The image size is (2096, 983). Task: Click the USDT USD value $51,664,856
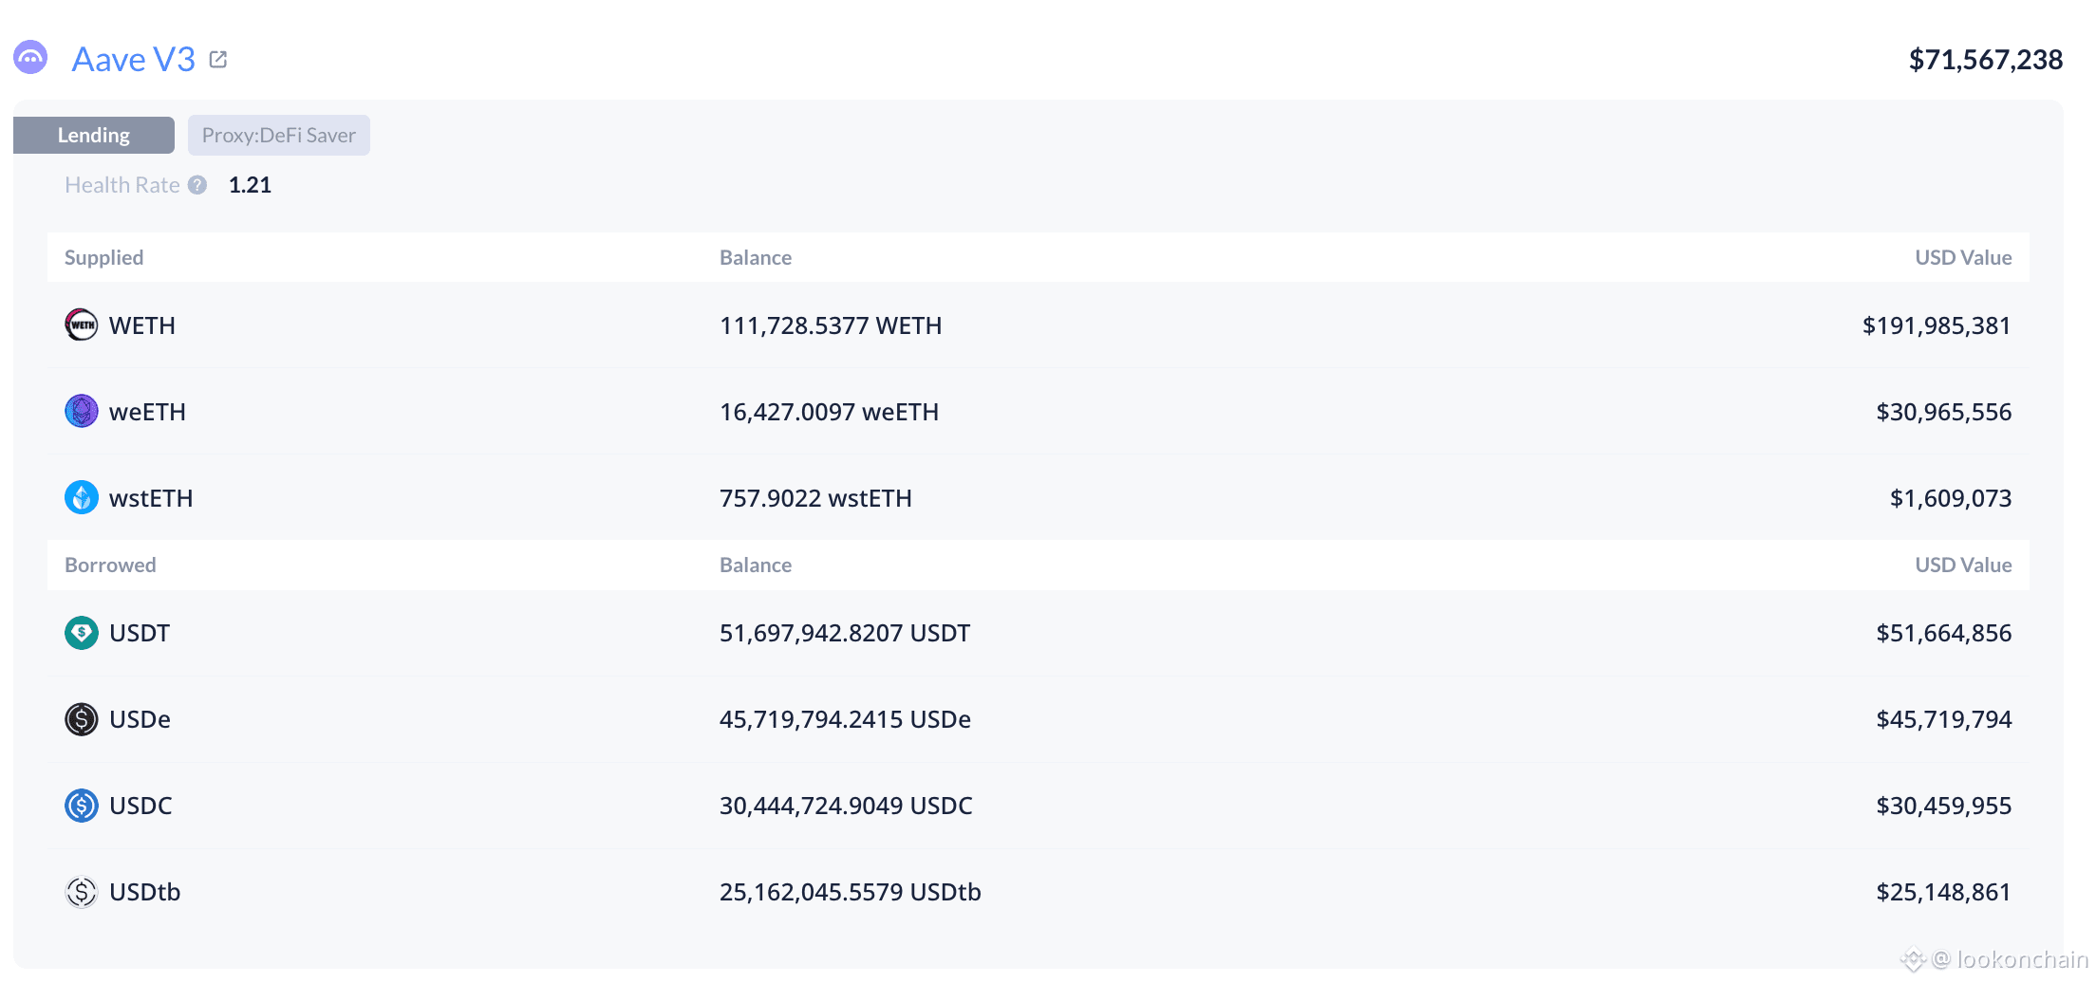pyautogui.click(x=1943, y=633)
